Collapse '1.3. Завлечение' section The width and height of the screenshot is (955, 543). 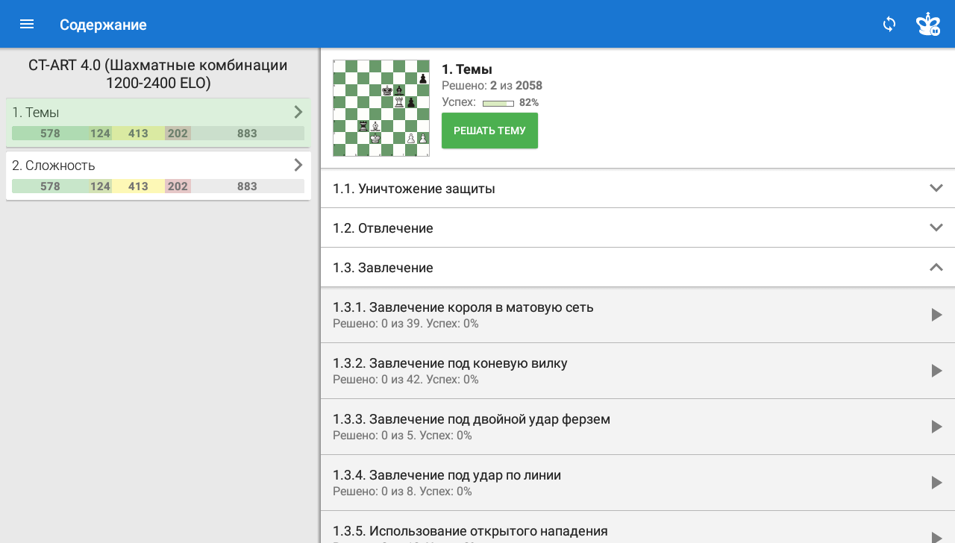click(x=638, y=267)
